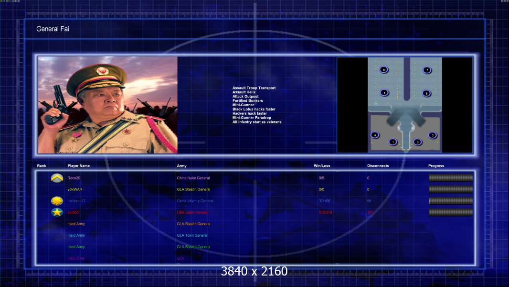Click the purple Hard Army player name
Image resolution: width=509 pixels, height=287 pixels.
click(76, 258)
